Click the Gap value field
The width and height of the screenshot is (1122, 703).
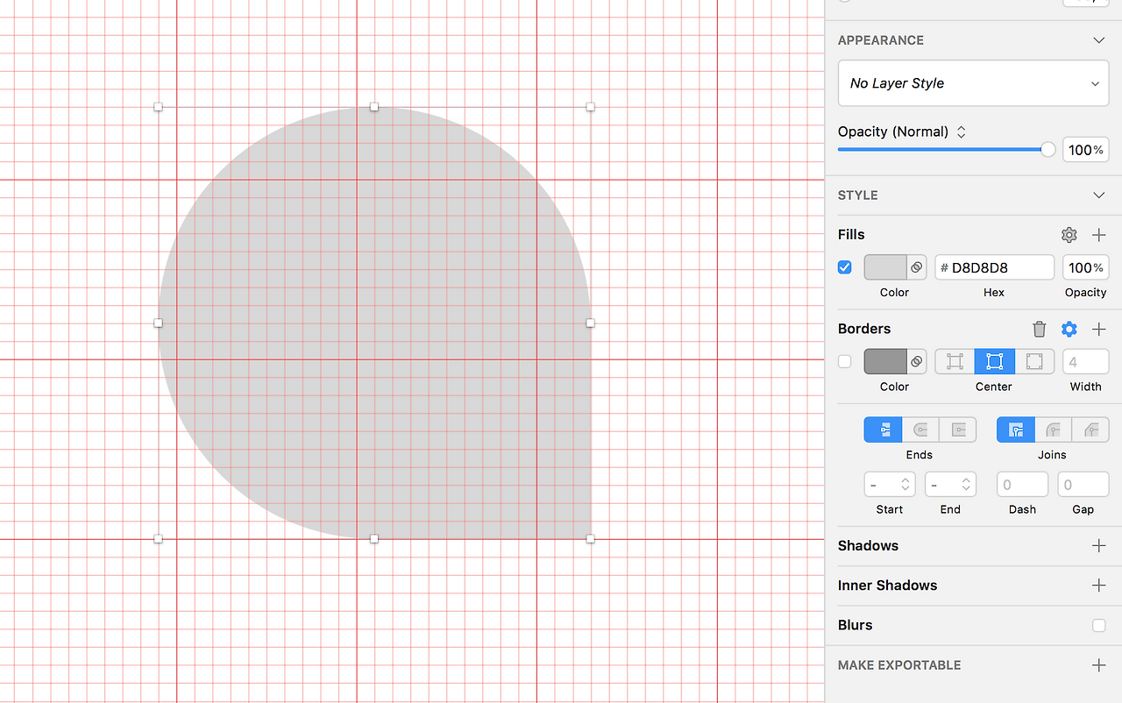1083,485
